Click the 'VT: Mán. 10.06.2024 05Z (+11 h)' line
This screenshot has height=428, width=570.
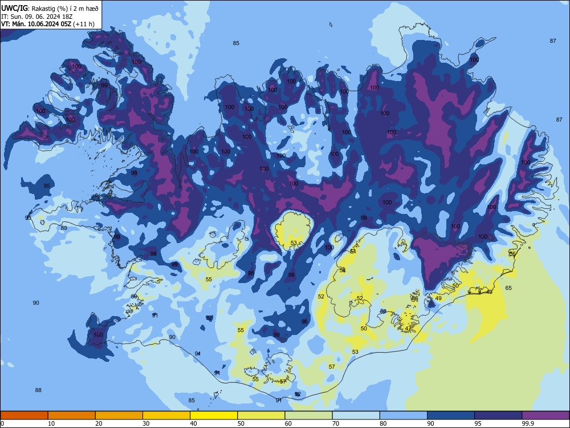point(48,24)
